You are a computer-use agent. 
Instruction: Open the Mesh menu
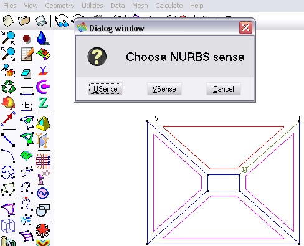140,6
